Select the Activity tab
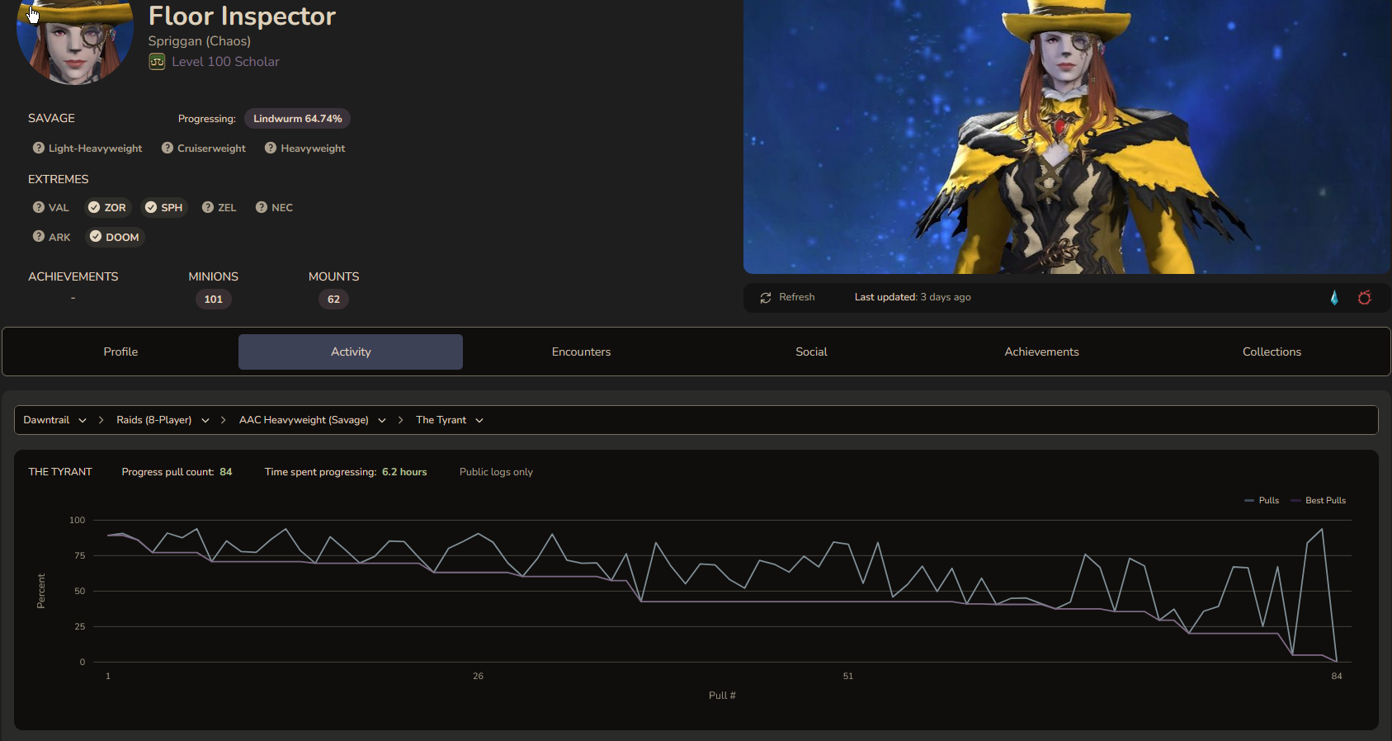Viewport: 1392px width, 741px height. tap(351, 352)
